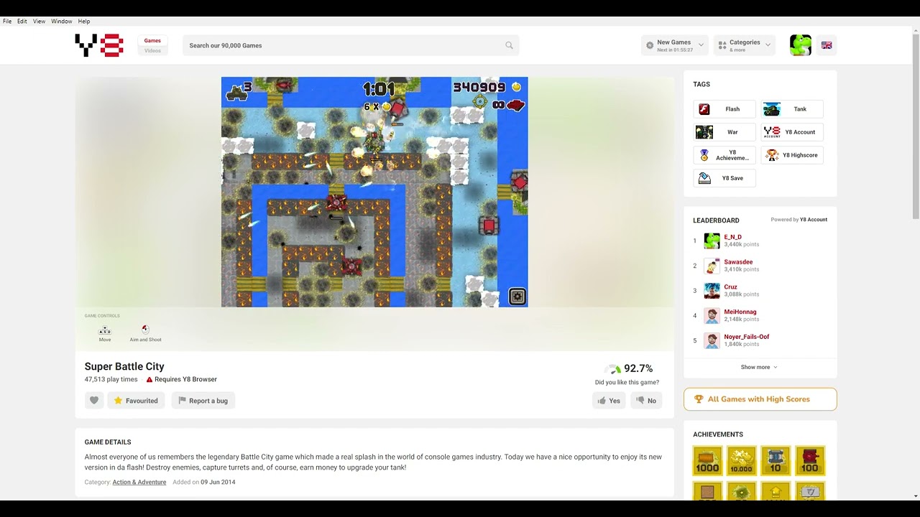Click the Cruz leaderboard avatar

(x=712, y=291)
